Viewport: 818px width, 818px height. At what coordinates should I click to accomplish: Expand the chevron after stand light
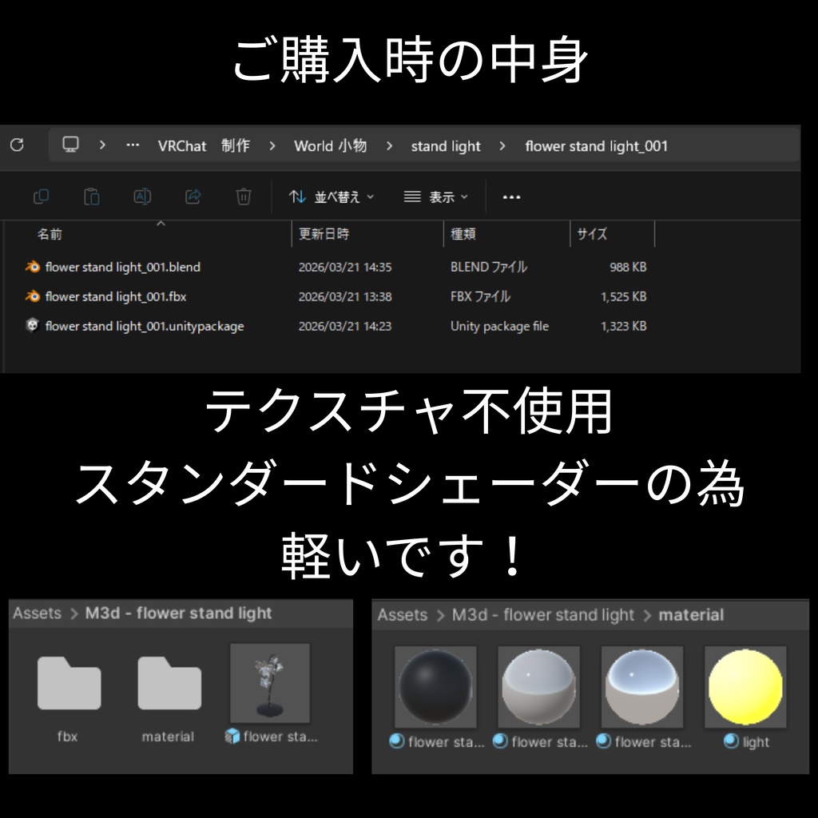coord(502,145)
